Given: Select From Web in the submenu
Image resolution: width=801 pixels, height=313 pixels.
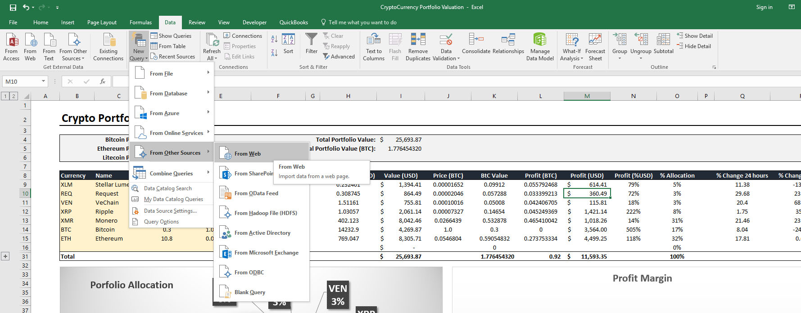Looking at the screenshot, I should pos(248,154).
